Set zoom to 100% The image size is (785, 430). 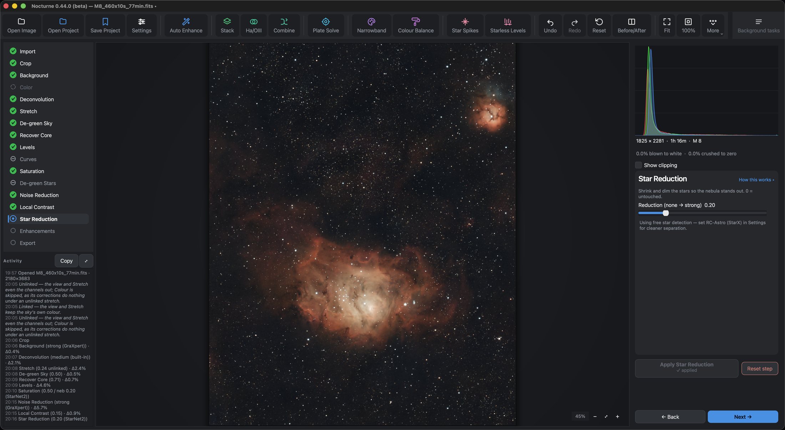[688, 25]
